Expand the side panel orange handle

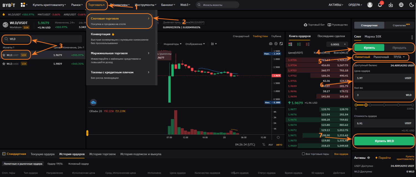pyautogui.click(x=87, y=133)
